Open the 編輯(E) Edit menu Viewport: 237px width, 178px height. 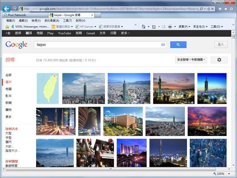pos(23,21)
